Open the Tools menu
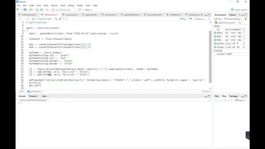The image size is (265, 149). click(88, 5)
